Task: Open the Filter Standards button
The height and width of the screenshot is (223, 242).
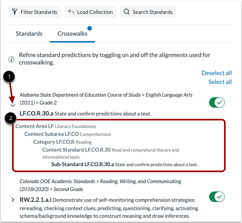Action: coord(35,12)
